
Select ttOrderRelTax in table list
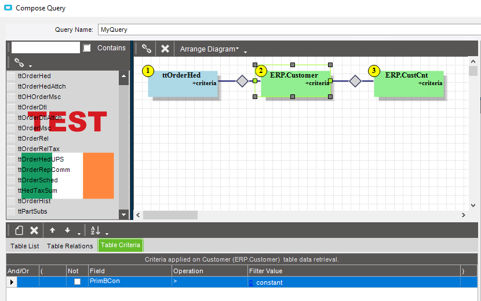(x=39, y=149)
